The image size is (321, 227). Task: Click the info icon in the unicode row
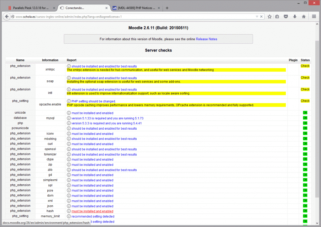(x=69, y=113)
